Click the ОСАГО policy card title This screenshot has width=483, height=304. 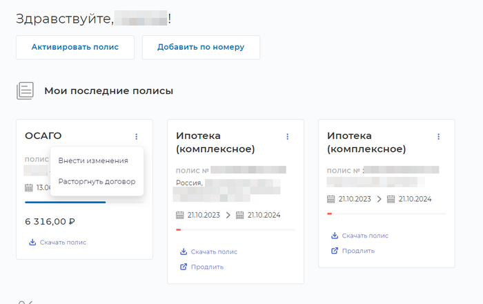[x=43, y=136]
